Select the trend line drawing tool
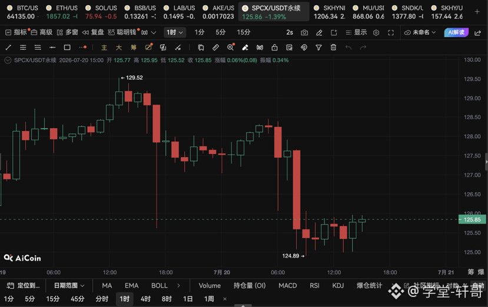 (8, 47)
